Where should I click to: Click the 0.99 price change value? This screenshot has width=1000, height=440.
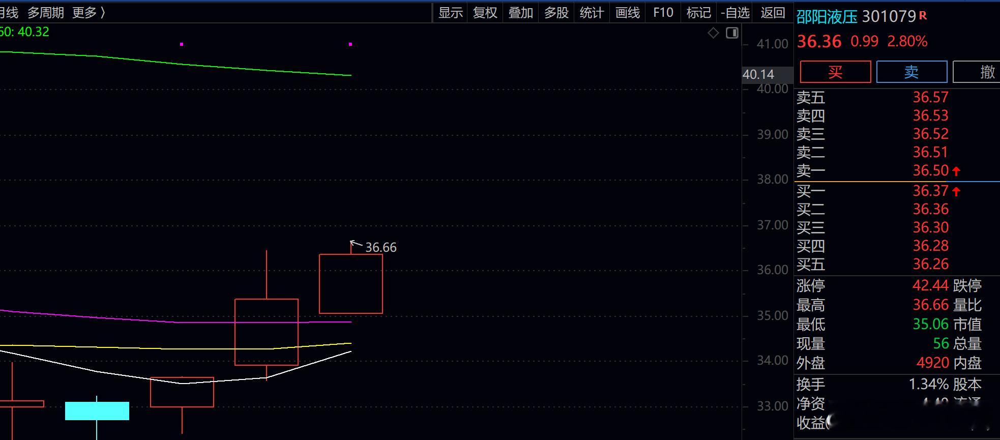point(864,41)
